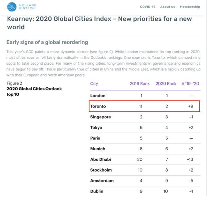Click the Δ '19–'20 column header

(190, 84)
